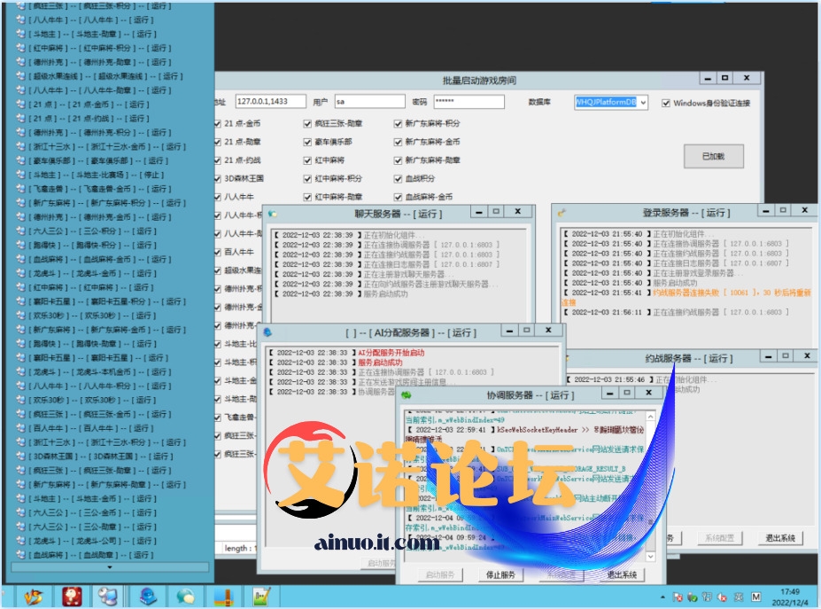Click the 已加载 button

pyautogui.click(x=713, y=156)
